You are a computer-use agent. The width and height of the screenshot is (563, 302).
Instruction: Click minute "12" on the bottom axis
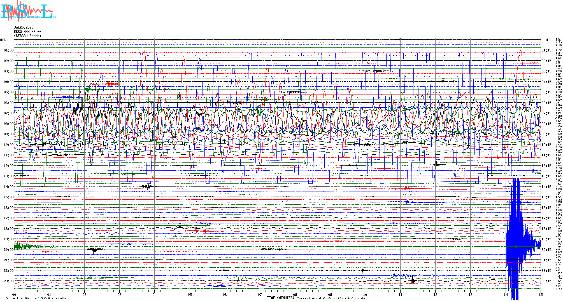pyautogui.click(x=435, y=294)
